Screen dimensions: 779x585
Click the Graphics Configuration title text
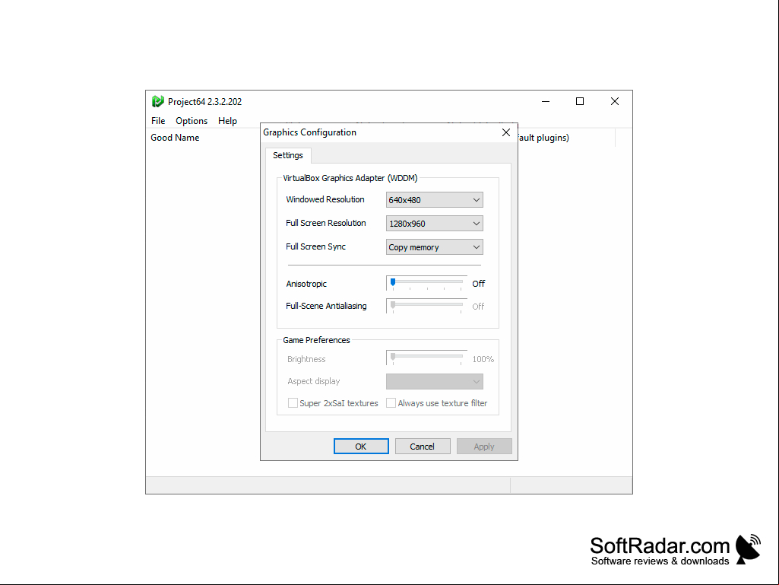[x=309, y=132]
